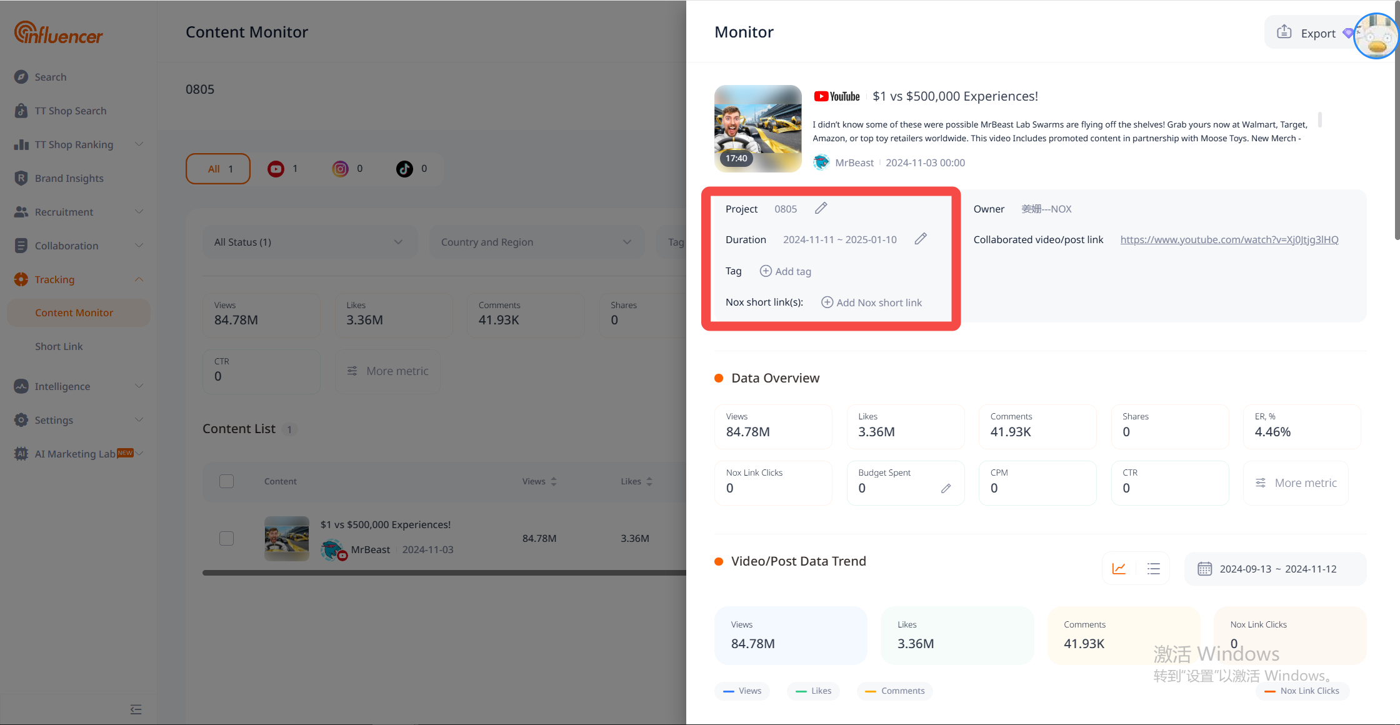Collapse the sidebar with bottom menu icon
Viewport: 1400px width, 725px height.
click(136, 709)
